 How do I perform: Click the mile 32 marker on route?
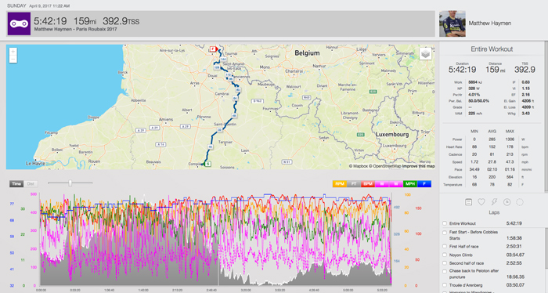click(220, 130)
